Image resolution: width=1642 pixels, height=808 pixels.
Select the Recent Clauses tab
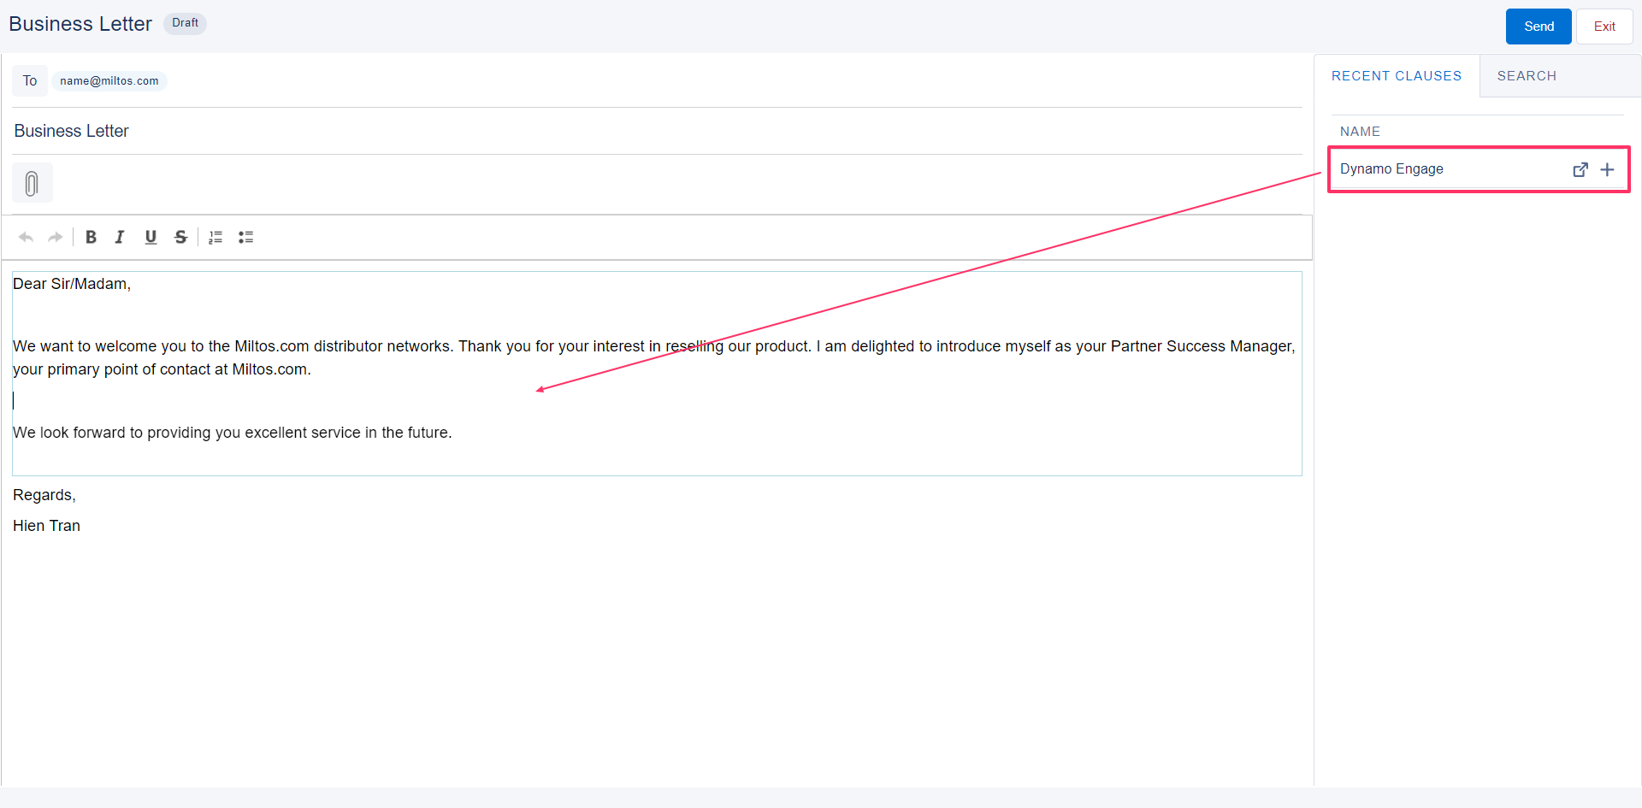pyautogui.click(x=1396, y=76)
